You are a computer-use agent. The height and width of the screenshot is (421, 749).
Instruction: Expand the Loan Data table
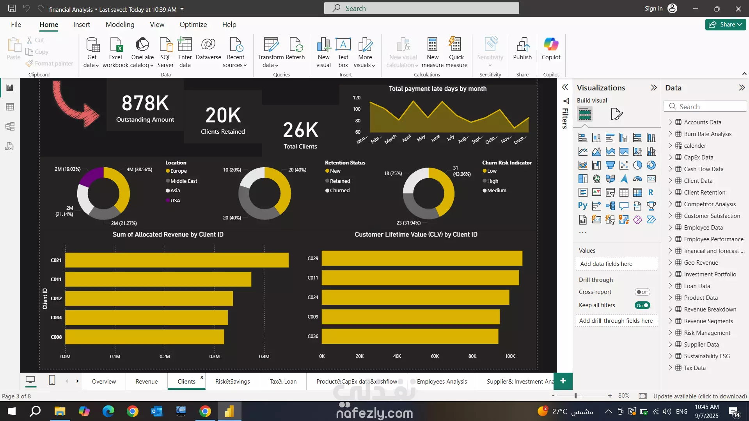pyautogui.click(x=670, y=286)
